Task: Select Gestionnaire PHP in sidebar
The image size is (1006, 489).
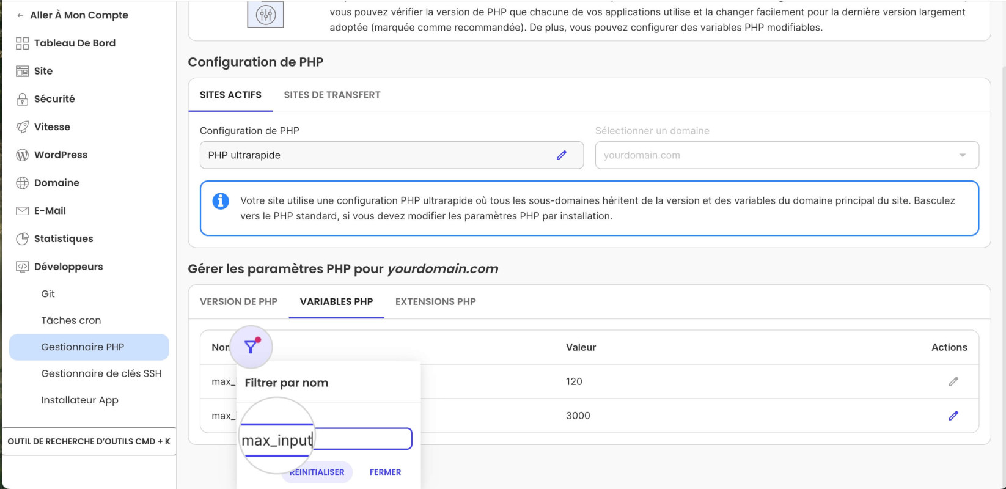Action: coord(89,347)
